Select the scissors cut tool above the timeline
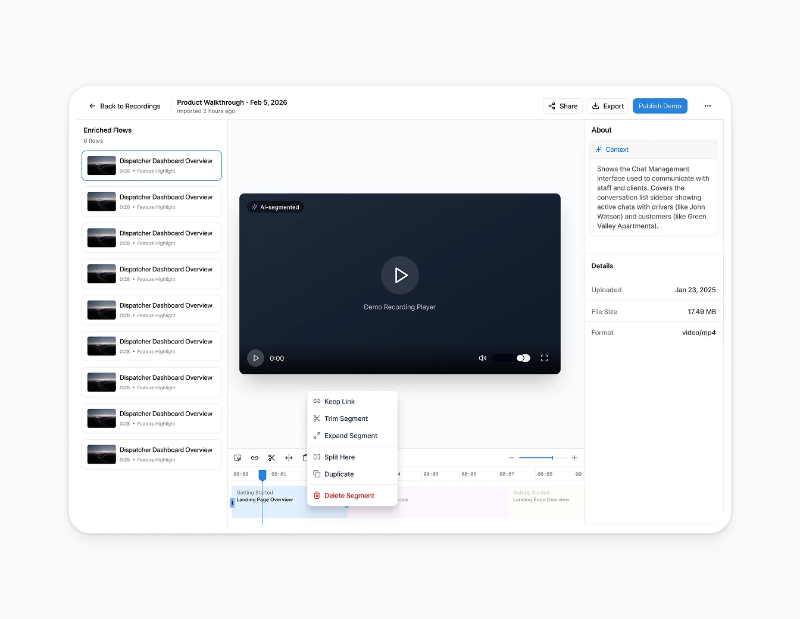 point(271,458)
